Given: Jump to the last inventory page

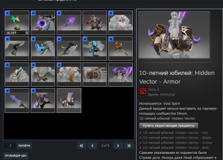Looking at the screenshot, I should 129,146.
